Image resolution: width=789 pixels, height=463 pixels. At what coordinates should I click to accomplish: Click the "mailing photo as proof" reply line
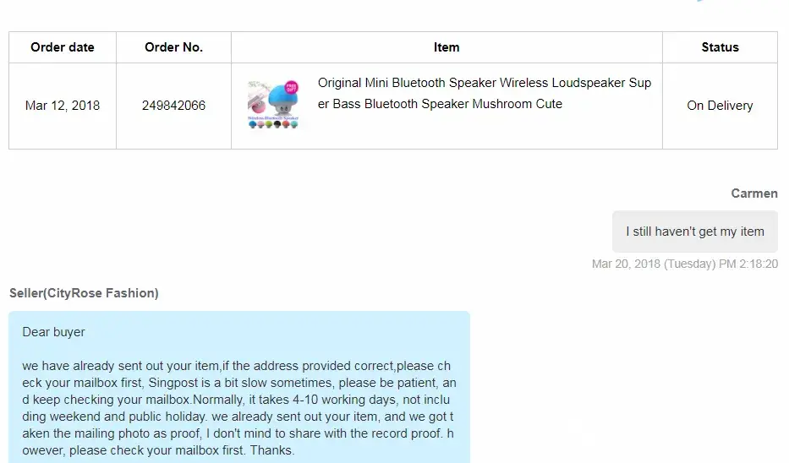pos(238,433)
